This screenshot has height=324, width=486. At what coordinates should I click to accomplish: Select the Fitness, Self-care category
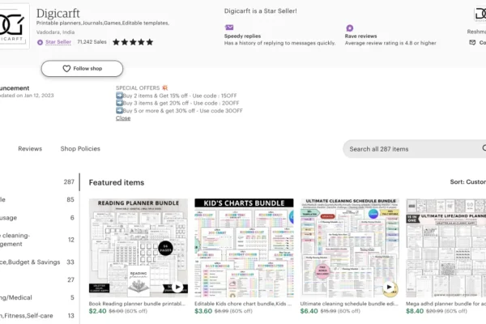[37, 316]
